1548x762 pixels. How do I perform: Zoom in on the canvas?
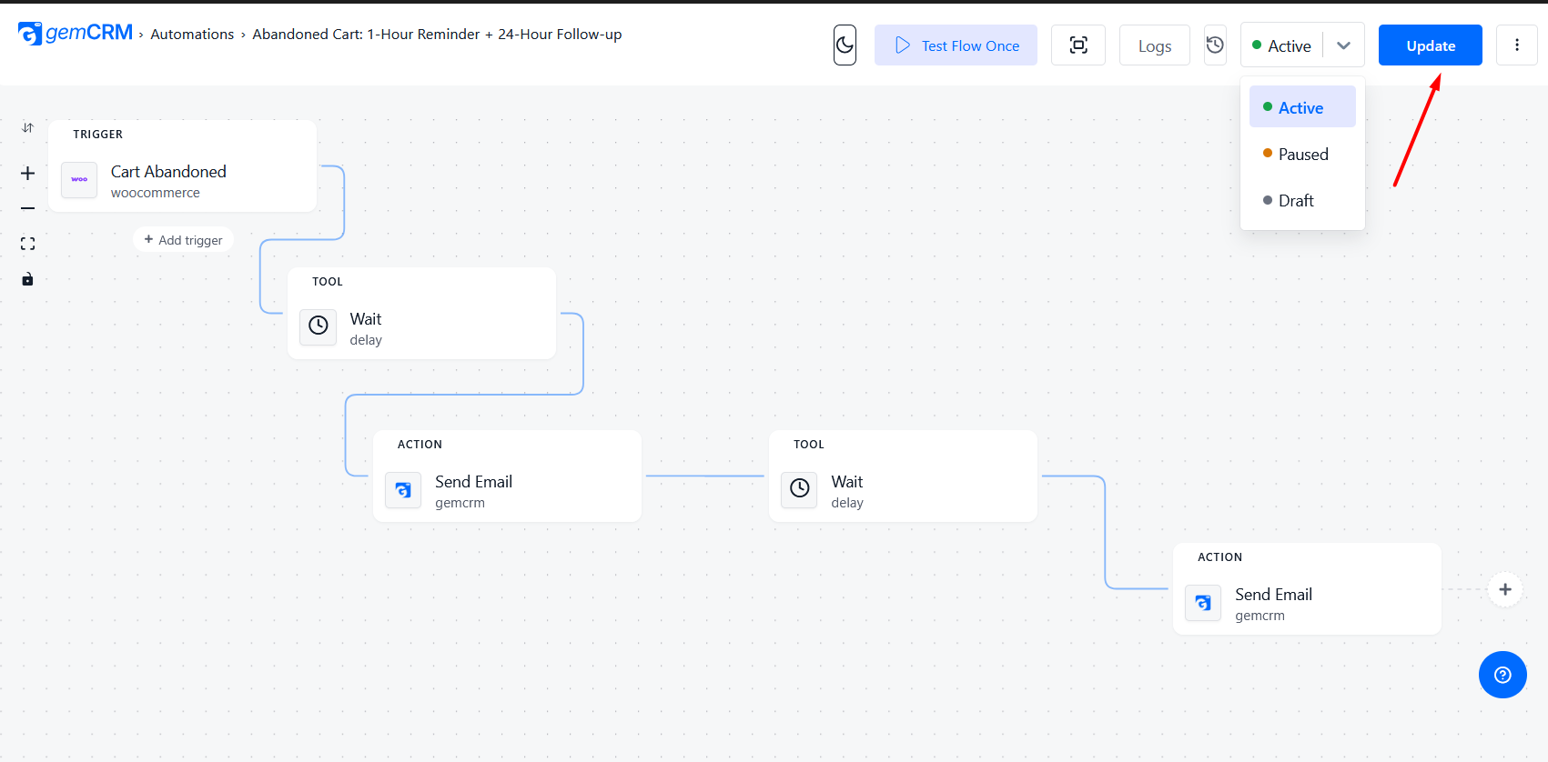coord(28,173)
